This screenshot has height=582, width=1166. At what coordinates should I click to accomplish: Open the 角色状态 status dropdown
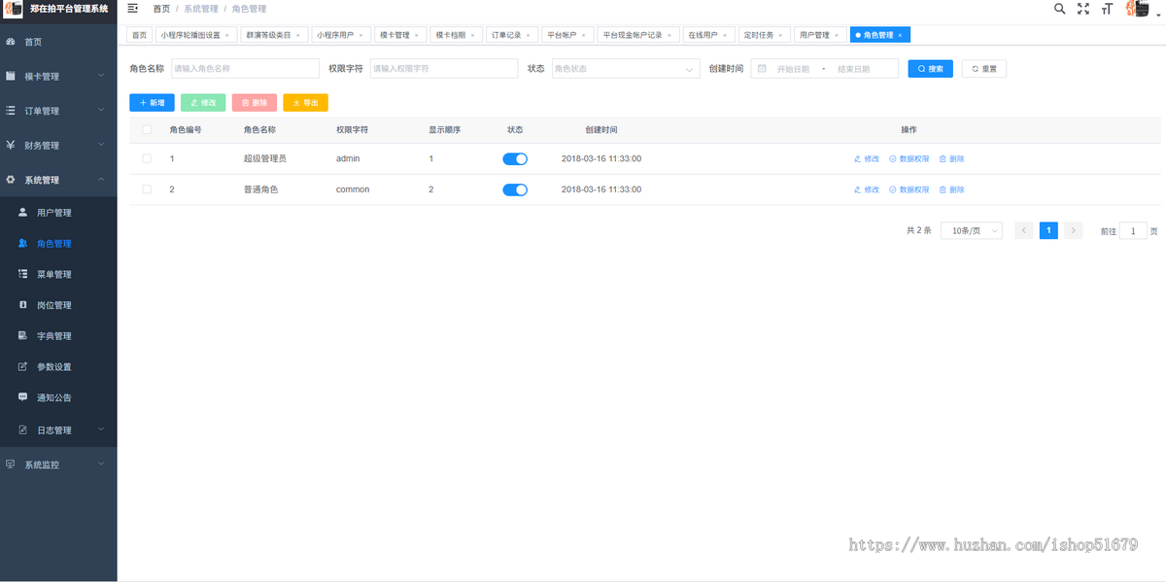point(625,69)
